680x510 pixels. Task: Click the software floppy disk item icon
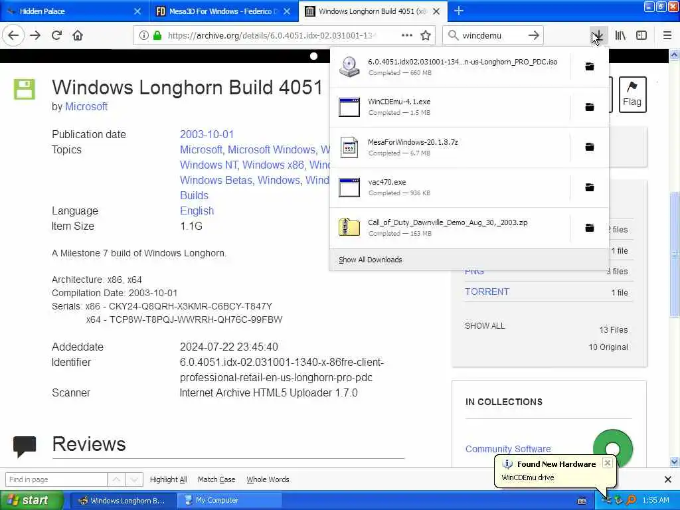[25, 90]
